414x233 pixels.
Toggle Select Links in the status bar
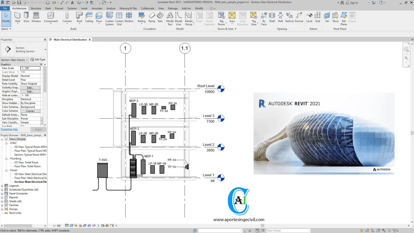point(361,231)
